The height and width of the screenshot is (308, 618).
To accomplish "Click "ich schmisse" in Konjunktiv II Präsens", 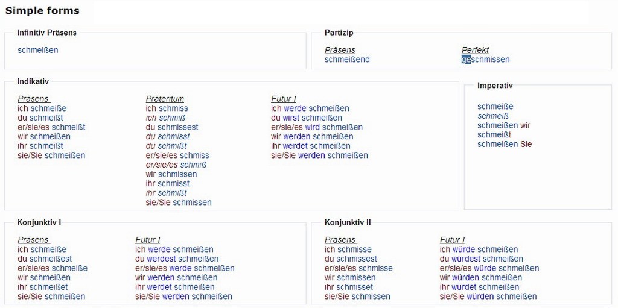I will [348, 250].
